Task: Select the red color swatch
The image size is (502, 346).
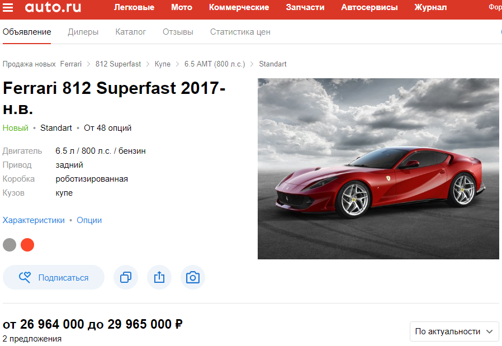Action: 27,245
